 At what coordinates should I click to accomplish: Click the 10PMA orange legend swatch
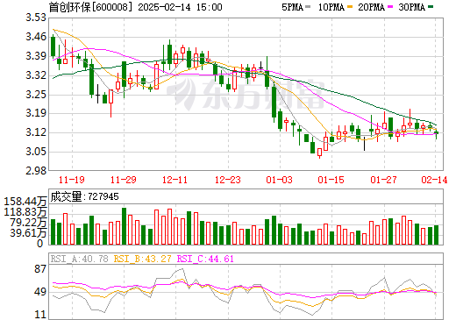click(350, 7)
